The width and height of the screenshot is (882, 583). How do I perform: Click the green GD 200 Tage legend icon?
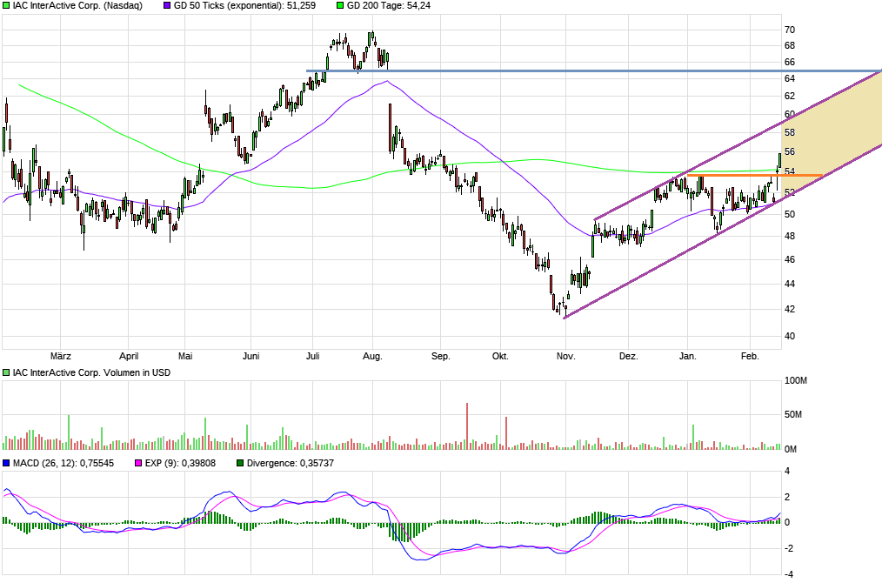(340, 6)
